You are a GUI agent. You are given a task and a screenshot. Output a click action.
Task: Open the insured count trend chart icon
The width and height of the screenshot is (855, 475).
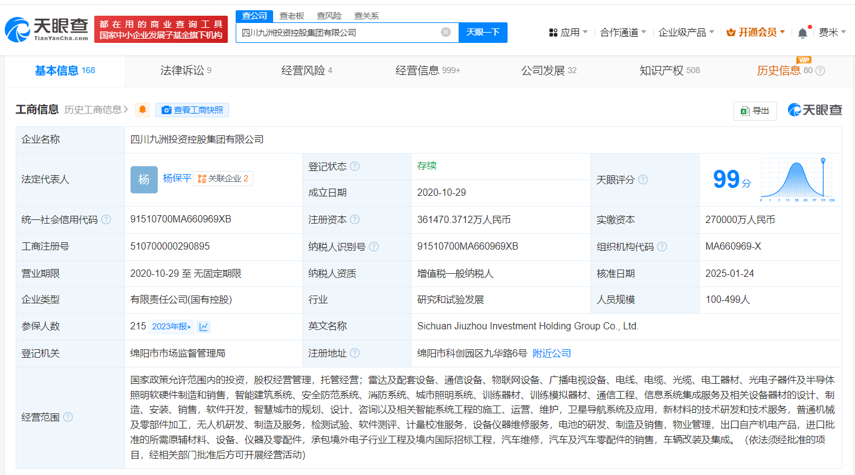204,326
